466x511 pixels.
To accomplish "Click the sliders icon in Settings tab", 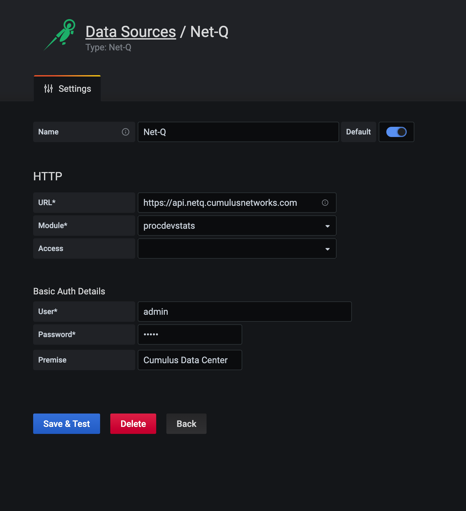I will tap(48, 89).
